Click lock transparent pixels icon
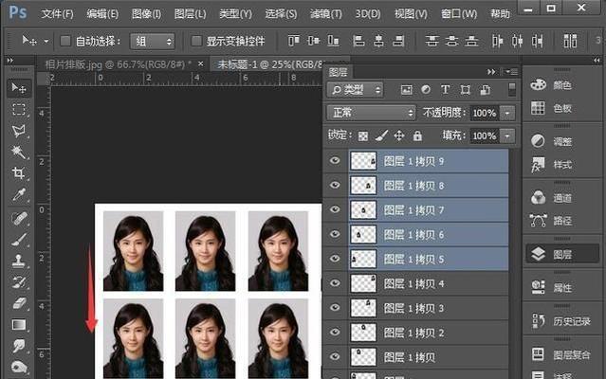This screenshot has height=379, width=606. (363, 135)
